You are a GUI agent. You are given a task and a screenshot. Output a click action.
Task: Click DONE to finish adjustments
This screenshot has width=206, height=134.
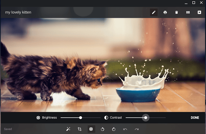(195, 118)
